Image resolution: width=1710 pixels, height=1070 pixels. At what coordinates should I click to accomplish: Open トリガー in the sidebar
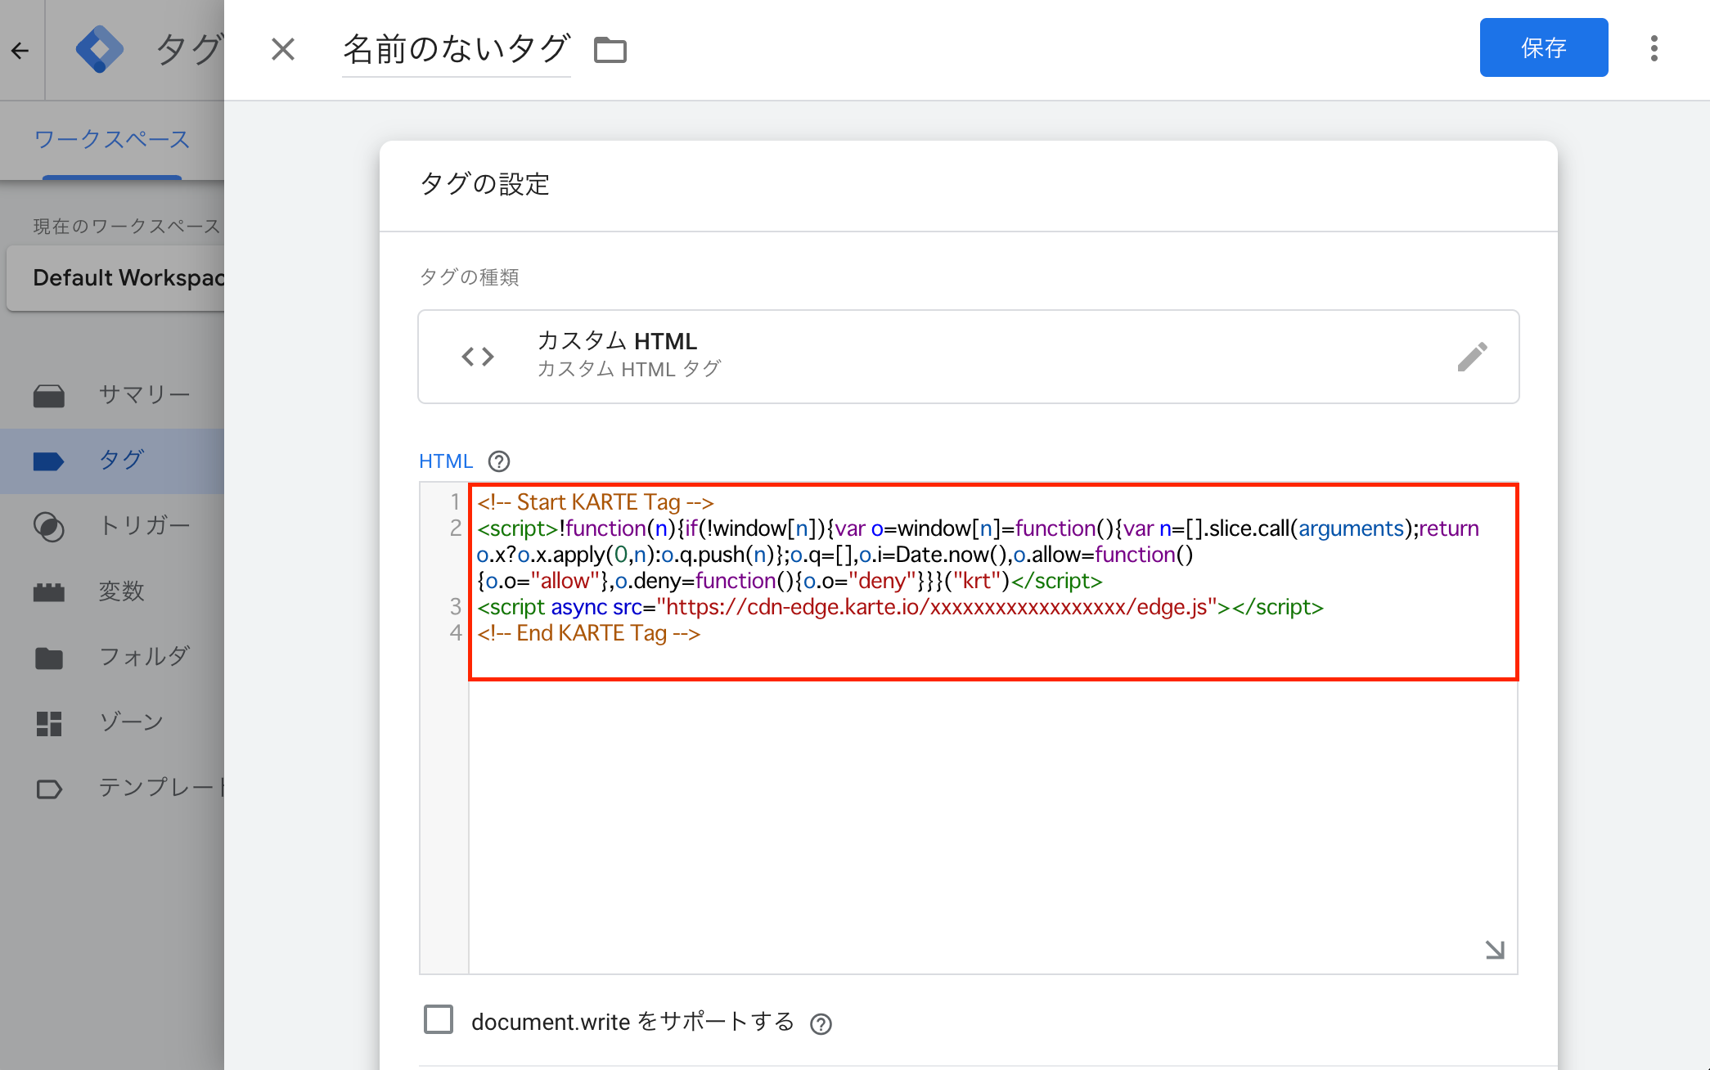point(112,526)
